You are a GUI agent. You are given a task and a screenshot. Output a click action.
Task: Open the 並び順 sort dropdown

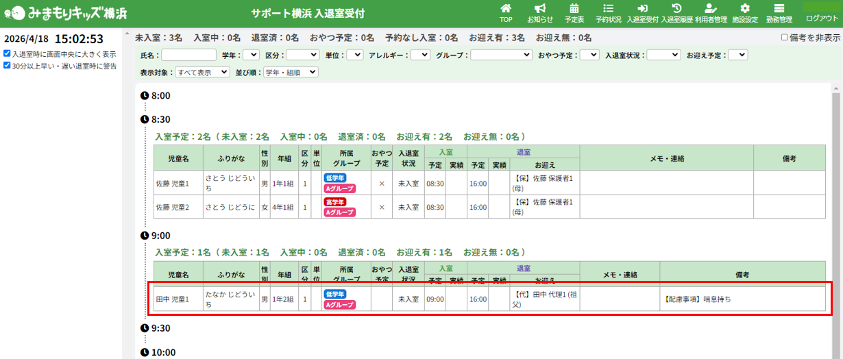[x=291, y=72]
